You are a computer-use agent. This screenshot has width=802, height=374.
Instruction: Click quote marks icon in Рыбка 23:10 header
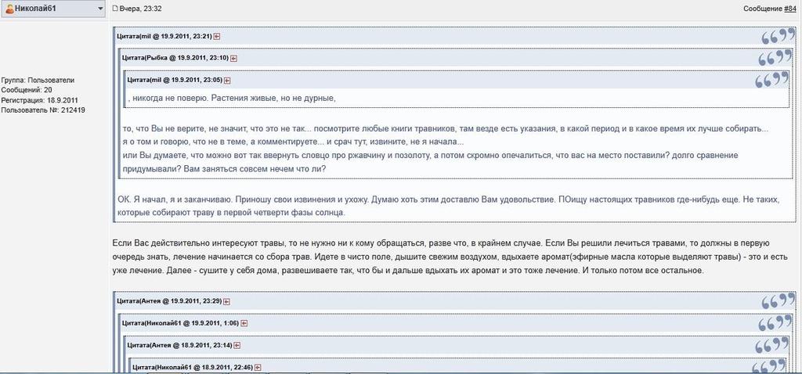point(772,58)
